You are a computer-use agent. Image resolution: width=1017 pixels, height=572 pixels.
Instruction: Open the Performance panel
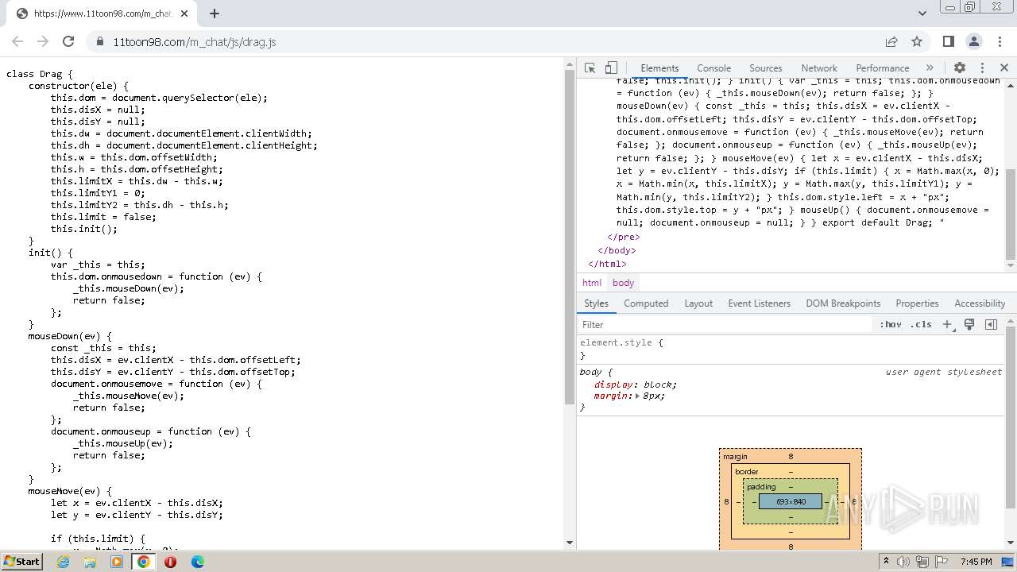pos(882,68)
